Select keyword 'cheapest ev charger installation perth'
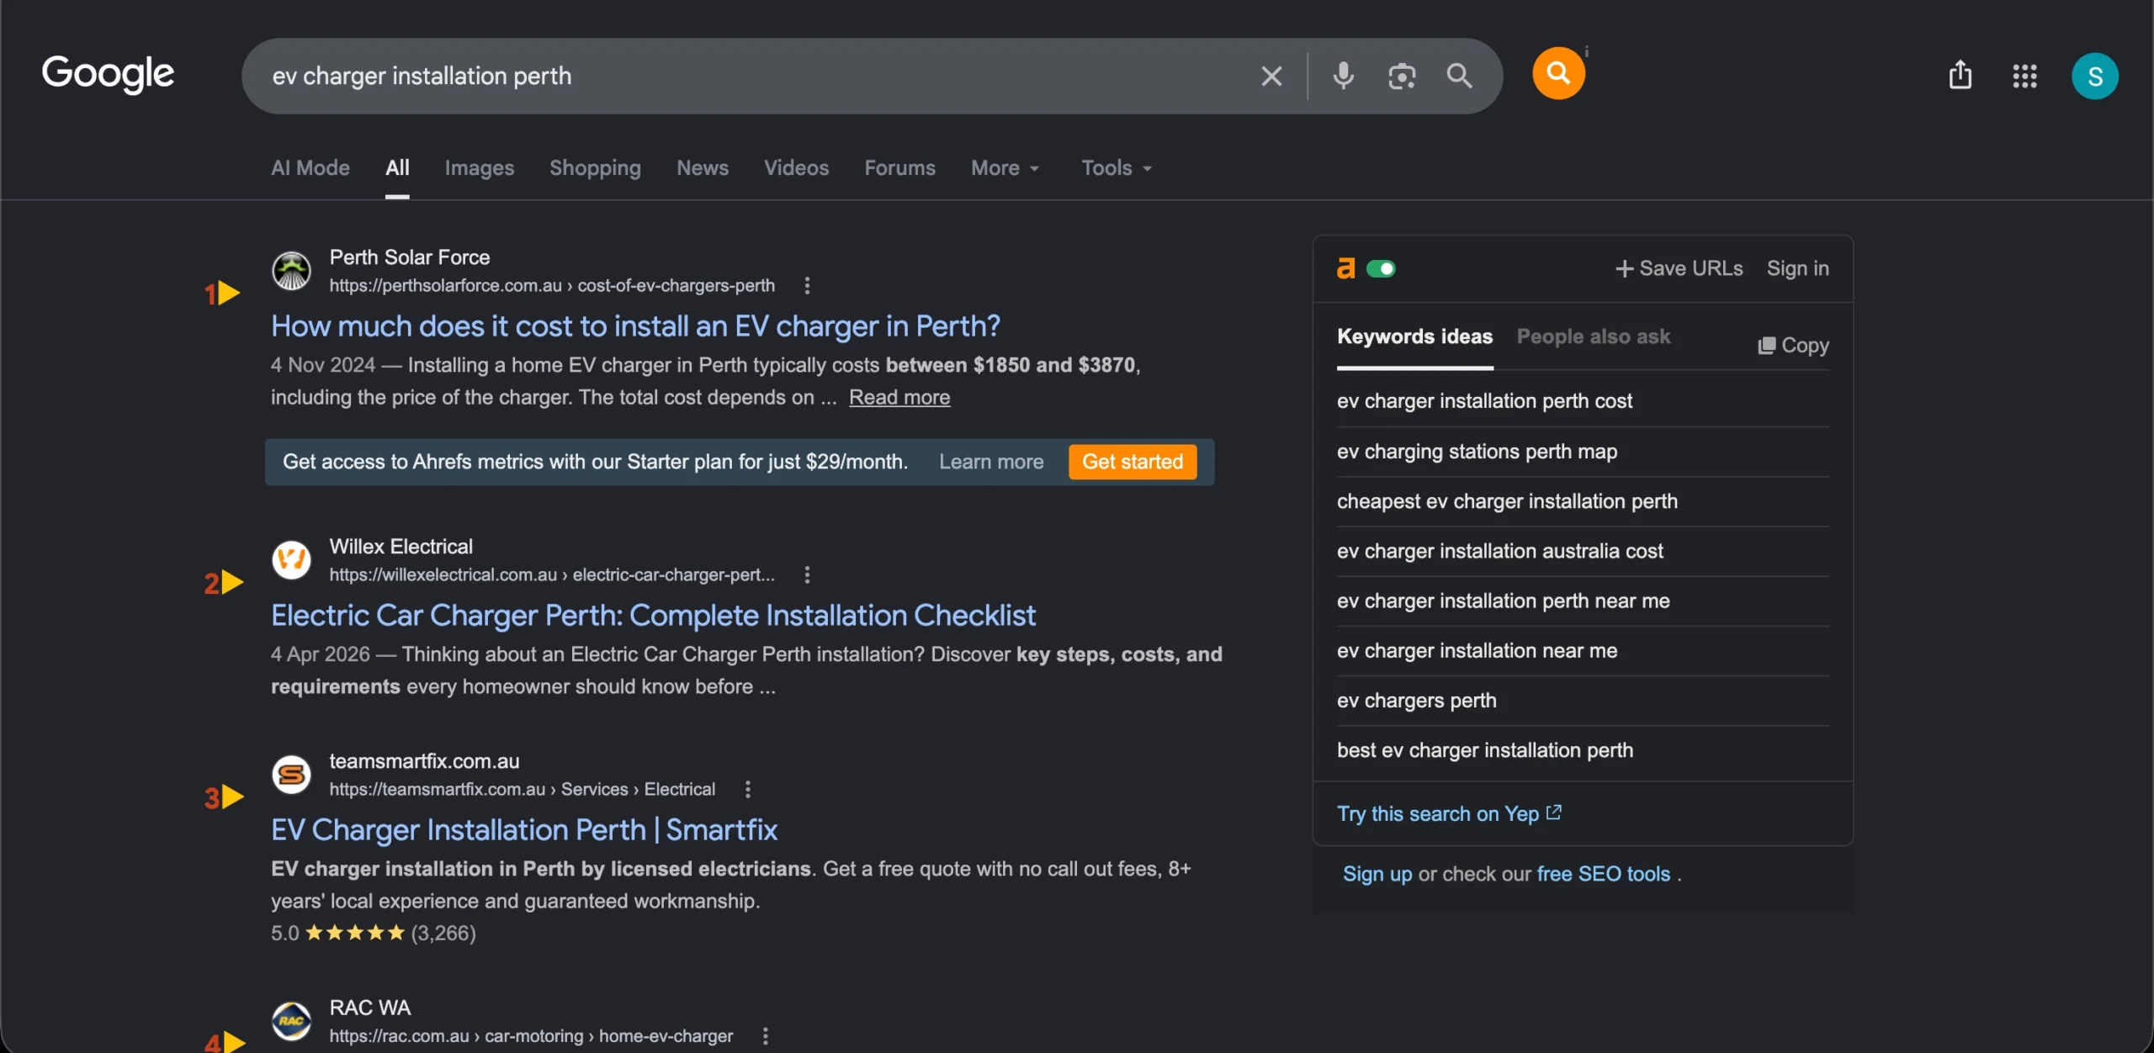Image resolution: width=2154 pixels, height=1053 pixels. (x=1507, y=502)
